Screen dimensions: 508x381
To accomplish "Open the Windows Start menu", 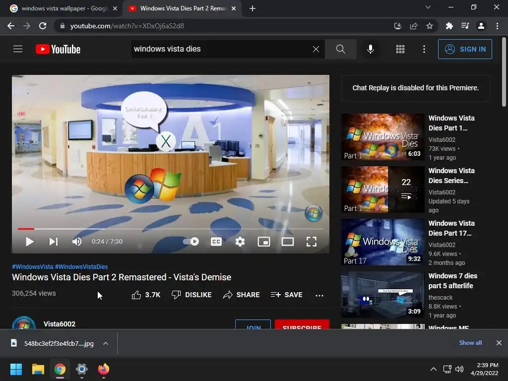I will pyautogui.click(x=16, y=369).
